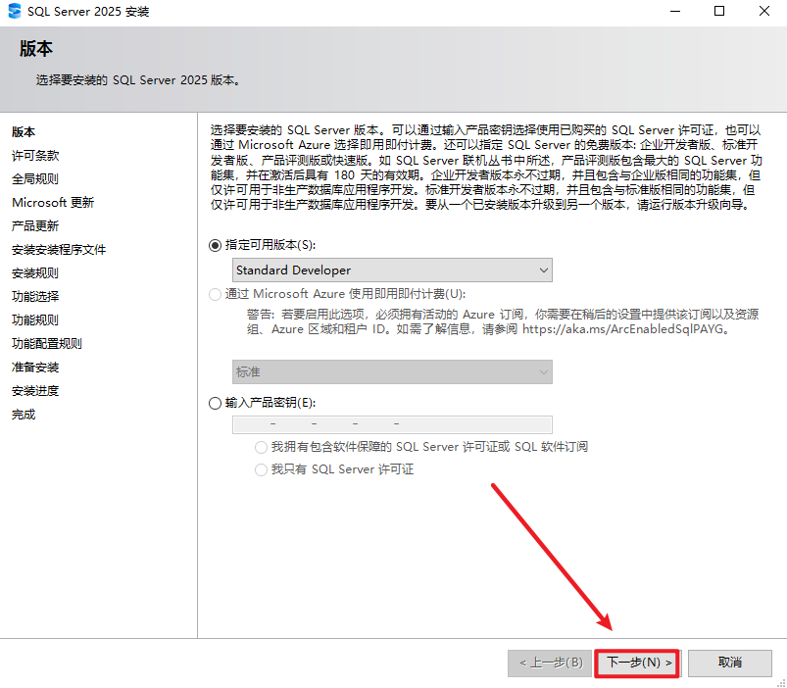Open the Microsoft 更新 step
The image size is (787, 688).
(53, 202)
